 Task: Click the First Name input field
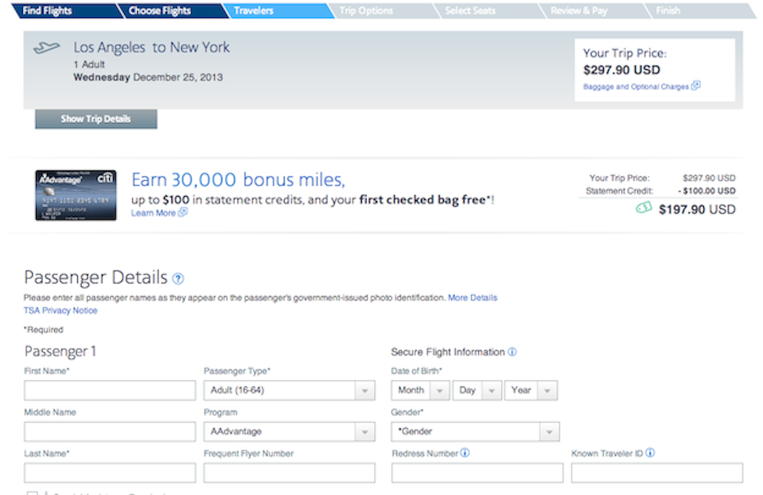pos(110,391)
